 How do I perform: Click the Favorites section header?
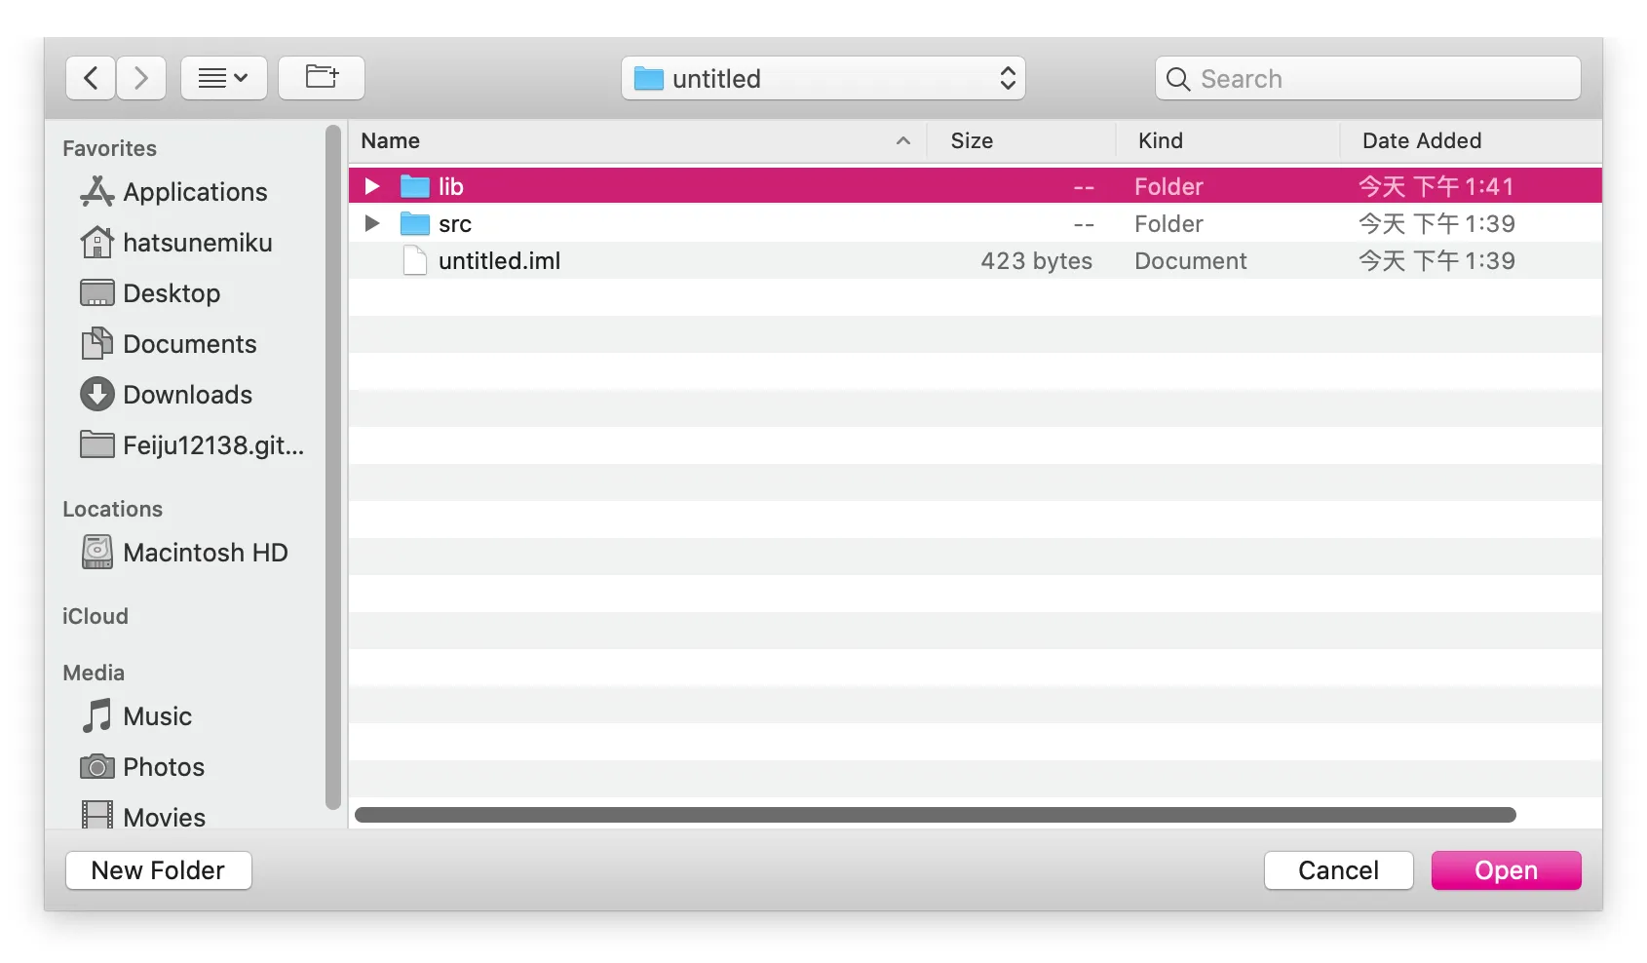point(109,148)
